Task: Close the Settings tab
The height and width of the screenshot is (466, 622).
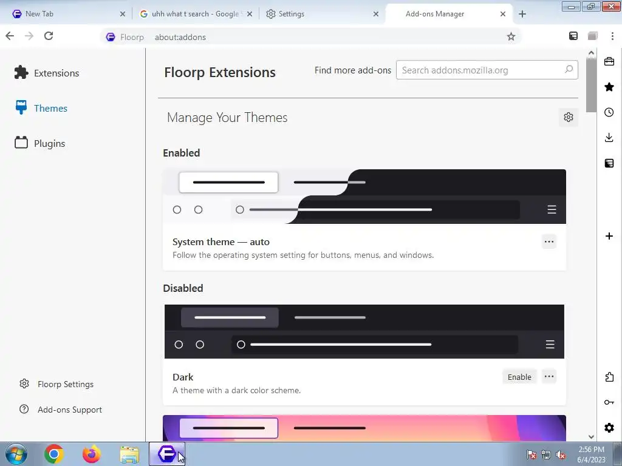Action: point(375,14)
